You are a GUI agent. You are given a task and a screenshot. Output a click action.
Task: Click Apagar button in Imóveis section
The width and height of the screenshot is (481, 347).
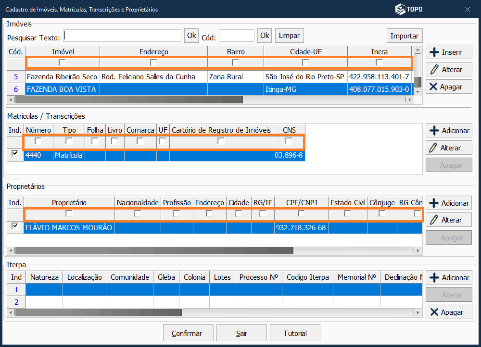coord(448,87)
